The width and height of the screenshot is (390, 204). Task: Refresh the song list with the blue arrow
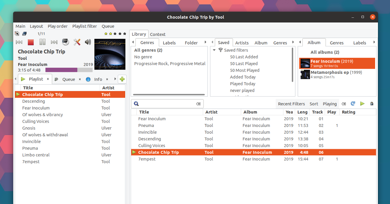coord(353,104)
